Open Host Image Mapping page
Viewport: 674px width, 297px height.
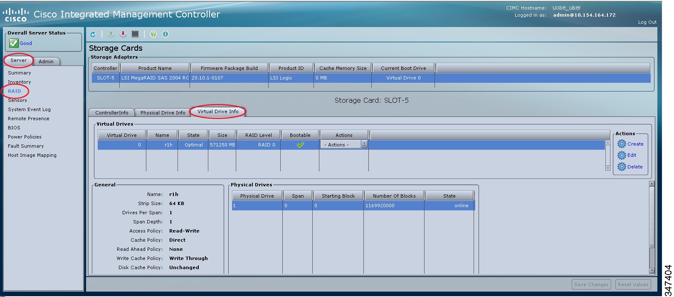pos(32,155)
